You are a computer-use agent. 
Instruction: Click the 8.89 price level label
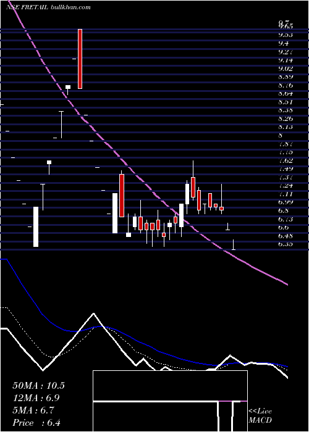(x=286, y=77)
